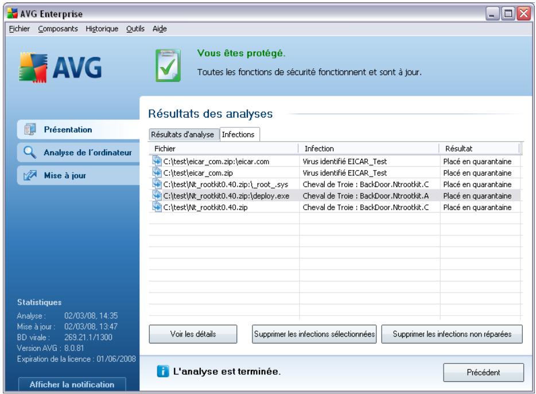
Task: Click the magnifier icon for Analyse de l'ordinateur
Action: point(30,153)
